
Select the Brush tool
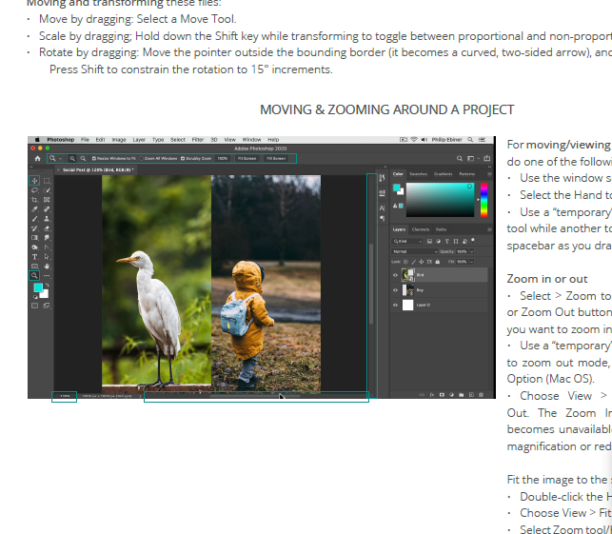point(34,219)
